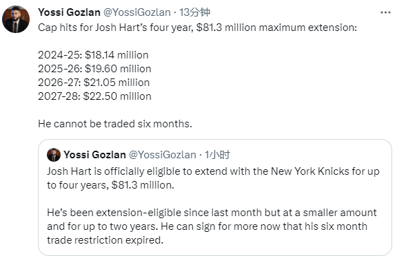The image size is (397, 256).
Task: Open the 1小时 timestamp in quoted tweet
Action: pos(217,155)
